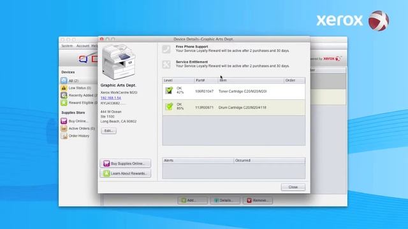Open the Account menu
Viewport: 408px width, 229px height.
[x=83, y=46]
